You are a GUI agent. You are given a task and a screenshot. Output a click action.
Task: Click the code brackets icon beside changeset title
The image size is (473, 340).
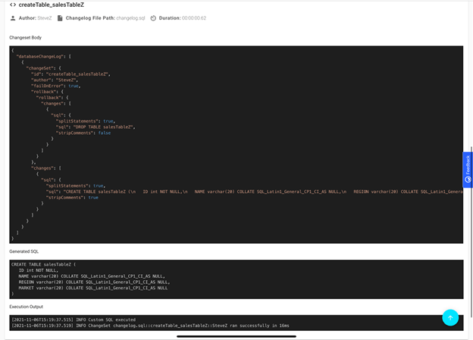(x=13, y=5)
